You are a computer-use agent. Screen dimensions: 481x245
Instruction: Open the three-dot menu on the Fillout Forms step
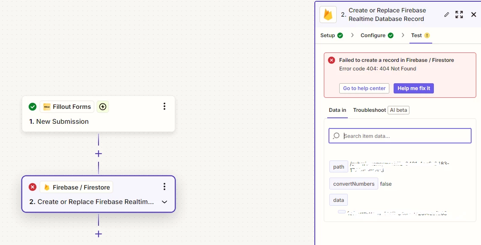(x=164, y=106)
